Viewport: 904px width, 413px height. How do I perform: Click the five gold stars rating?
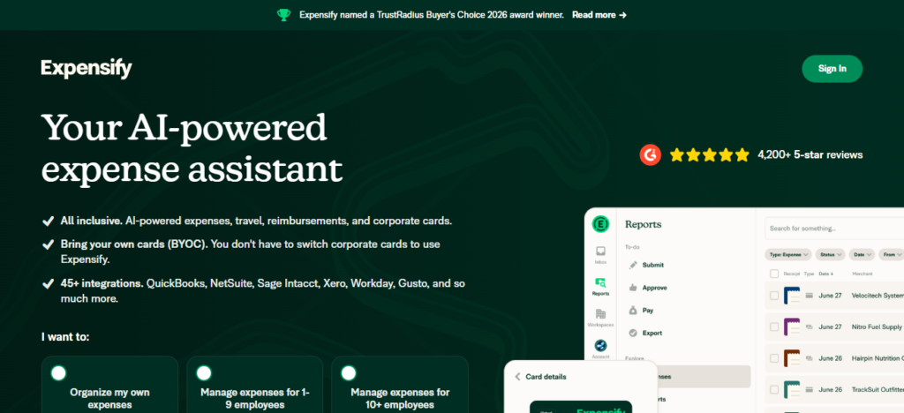click(x=709, y=154)
